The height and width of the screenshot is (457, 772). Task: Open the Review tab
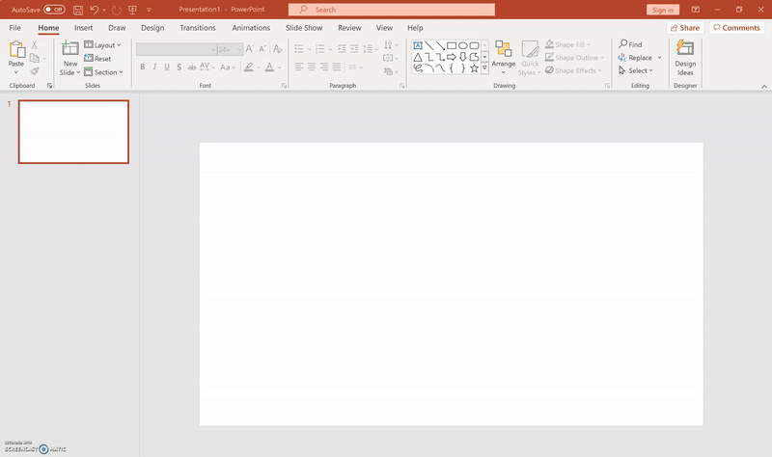[349, 28]
